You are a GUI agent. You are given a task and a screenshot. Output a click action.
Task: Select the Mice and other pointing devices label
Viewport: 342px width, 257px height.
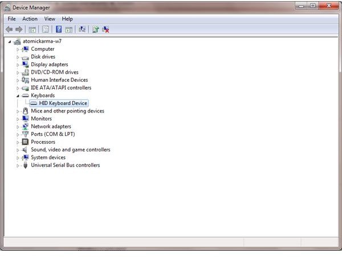[68, 111]
